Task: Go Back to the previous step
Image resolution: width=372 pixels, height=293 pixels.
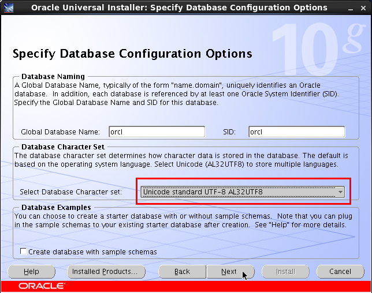Action: point(182,272)
